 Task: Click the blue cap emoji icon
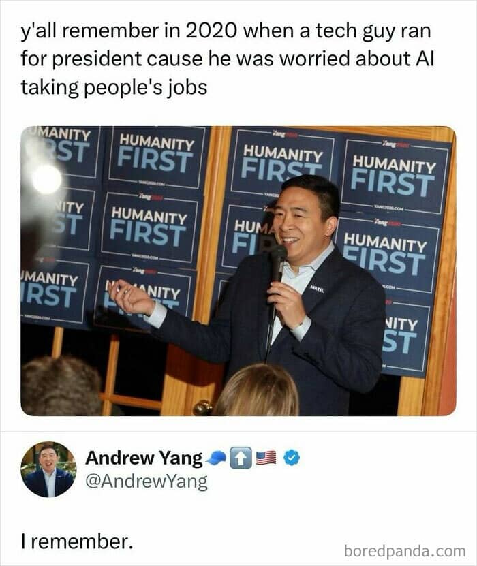click(216, 458)
